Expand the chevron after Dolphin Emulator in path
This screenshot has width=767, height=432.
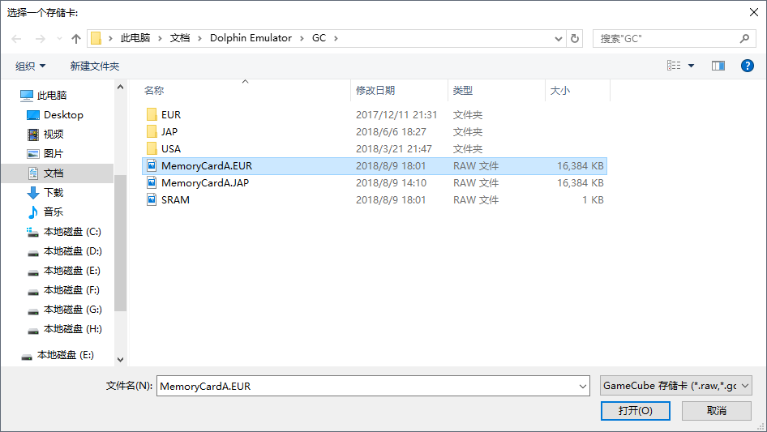(x=302, y=38)
